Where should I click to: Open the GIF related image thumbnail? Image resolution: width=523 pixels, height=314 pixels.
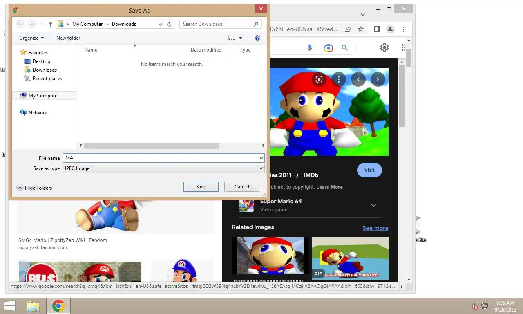coord(350,258)
